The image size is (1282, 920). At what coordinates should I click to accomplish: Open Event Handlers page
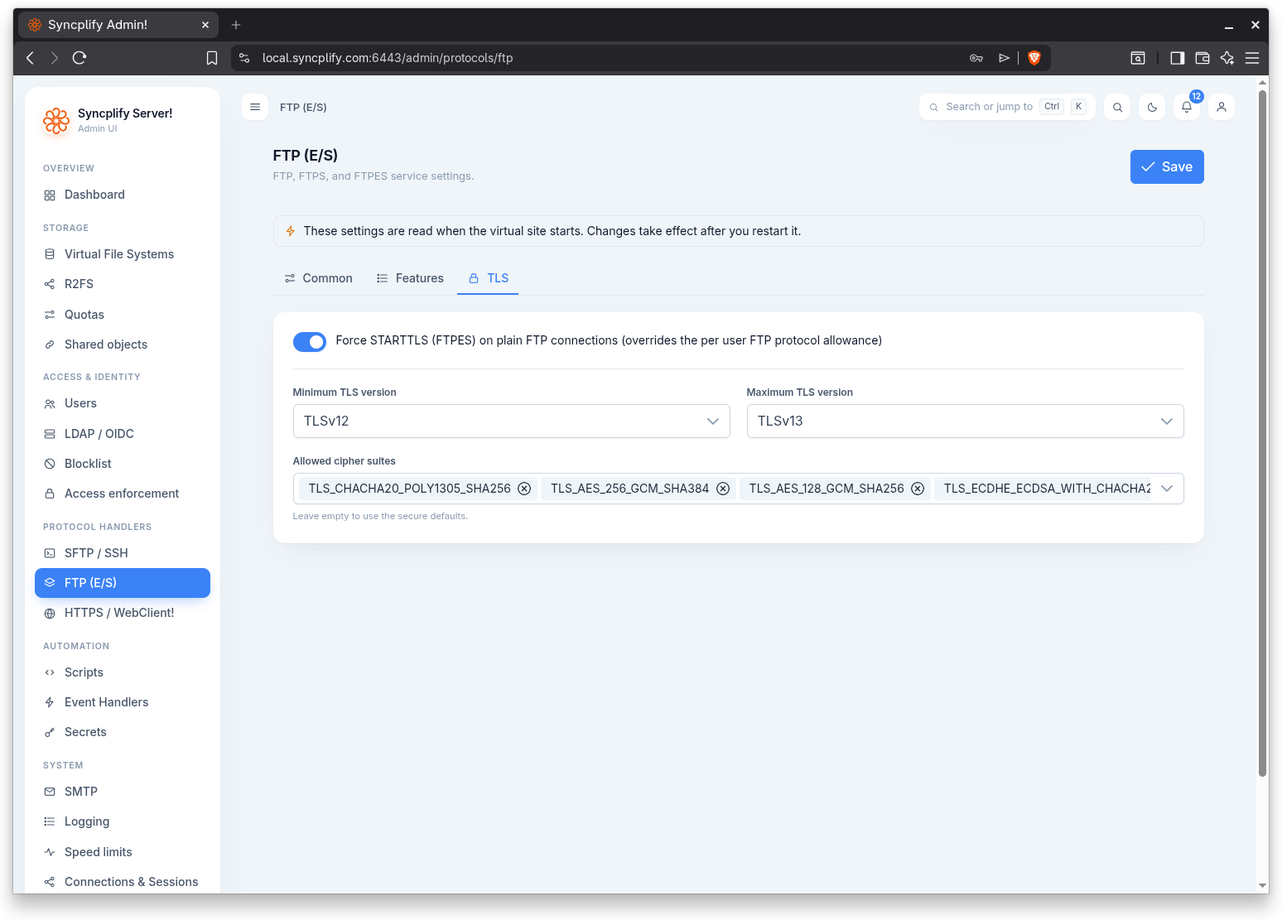123,702
